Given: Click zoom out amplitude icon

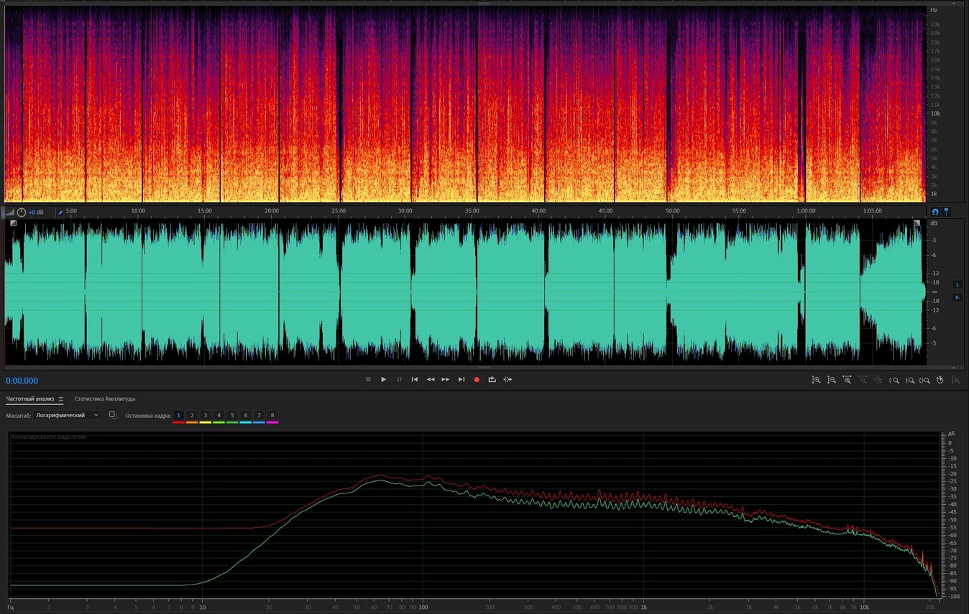Looking at the screenshot, I should [831, 380].
